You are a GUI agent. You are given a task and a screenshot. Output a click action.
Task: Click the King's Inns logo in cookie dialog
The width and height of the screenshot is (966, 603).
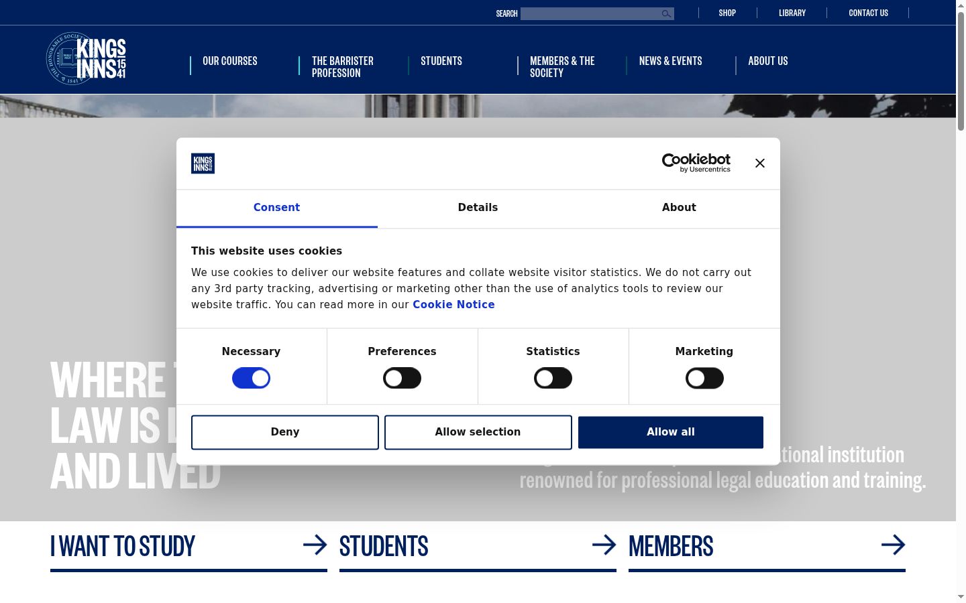pos(203,163)
